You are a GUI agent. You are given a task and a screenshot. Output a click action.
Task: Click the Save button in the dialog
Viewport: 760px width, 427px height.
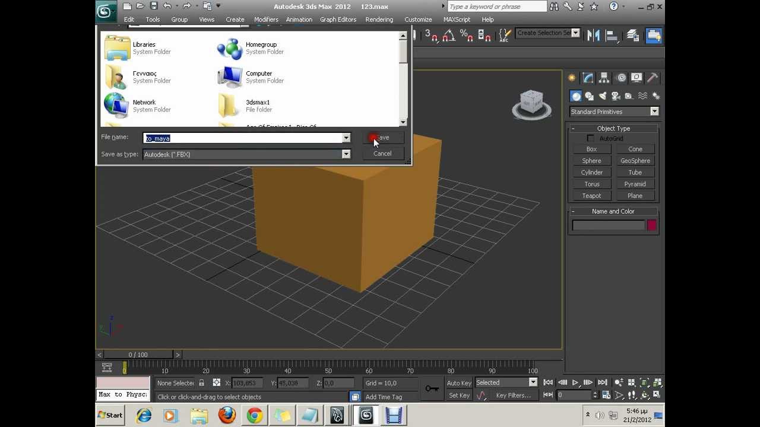coord(382,138)
